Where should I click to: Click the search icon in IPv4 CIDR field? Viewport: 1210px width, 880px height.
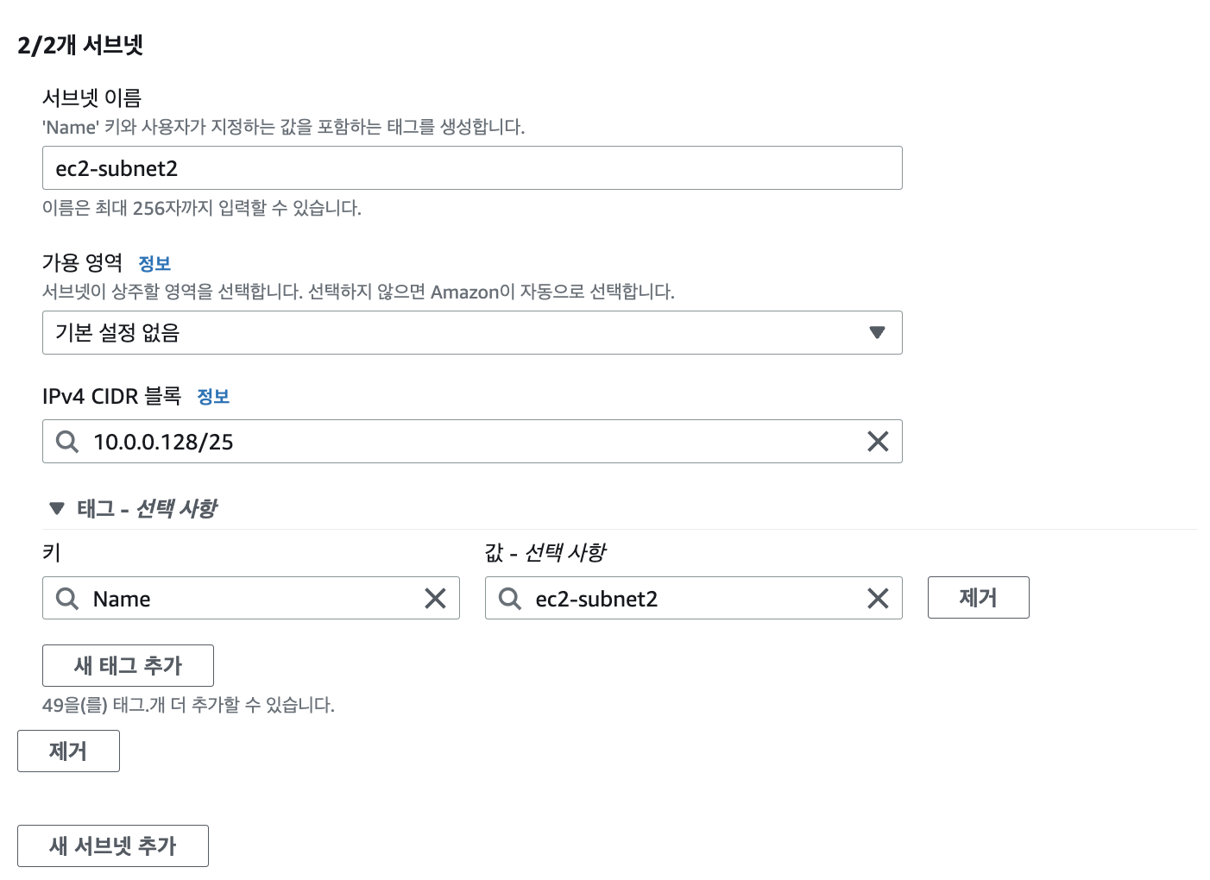coord(67,442)
